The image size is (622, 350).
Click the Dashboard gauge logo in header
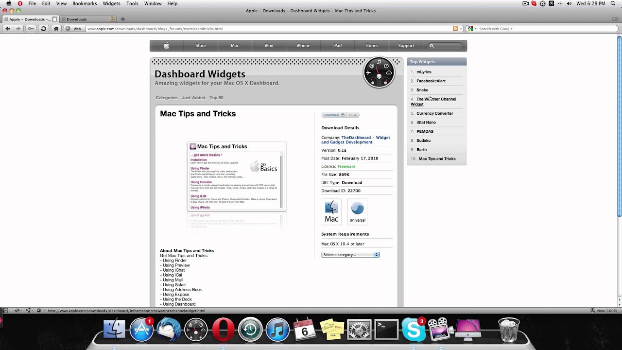point(379,72)
